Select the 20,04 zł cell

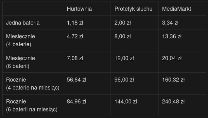pyautogui.click(x=172, y=58)
